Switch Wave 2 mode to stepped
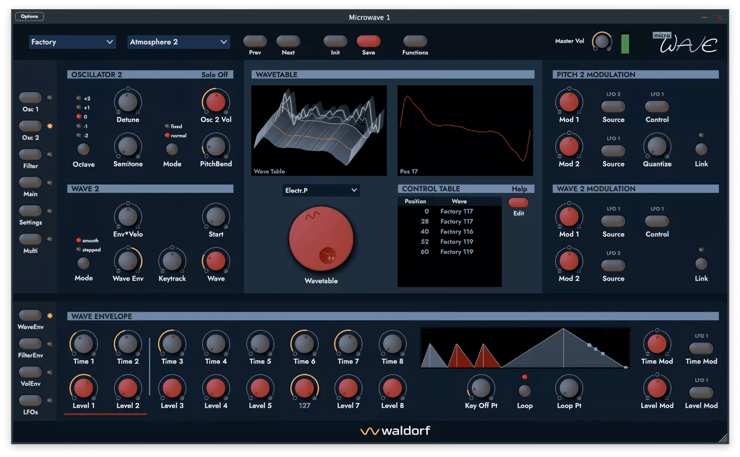 (79, 249)
